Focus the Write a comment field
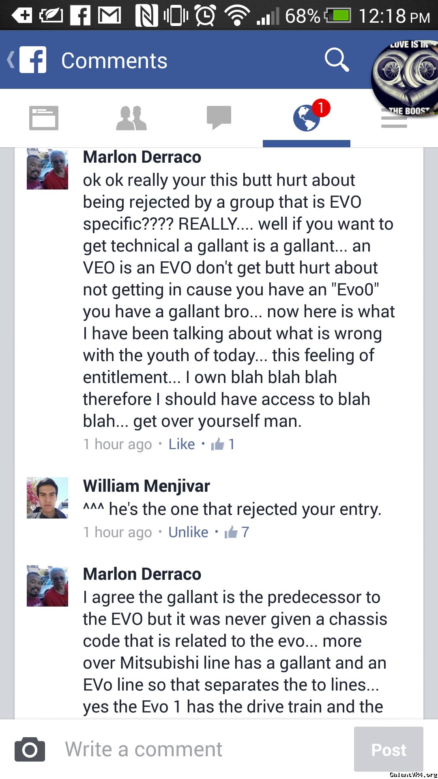The width and height of the screenshot is (438, 779). click(203, 749)
